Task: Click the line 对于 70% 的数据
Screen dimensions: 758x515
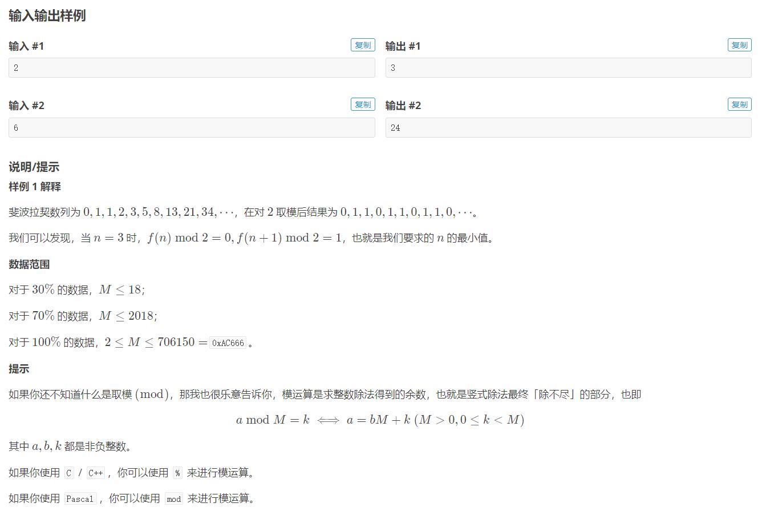Action: (83, 316)
